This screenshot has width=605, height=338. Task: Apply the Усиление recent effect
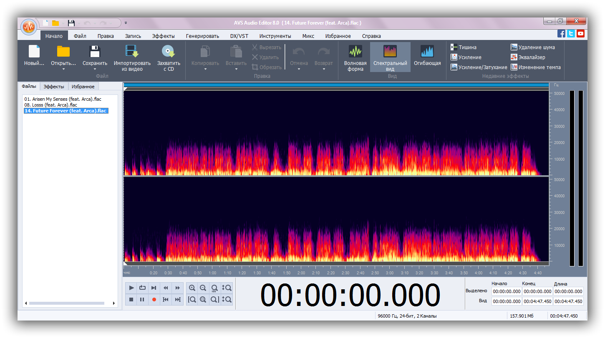click(x=466, y=57)
